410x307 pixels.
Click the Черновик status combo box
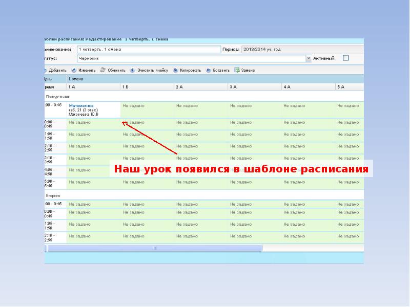pos(191,59)
